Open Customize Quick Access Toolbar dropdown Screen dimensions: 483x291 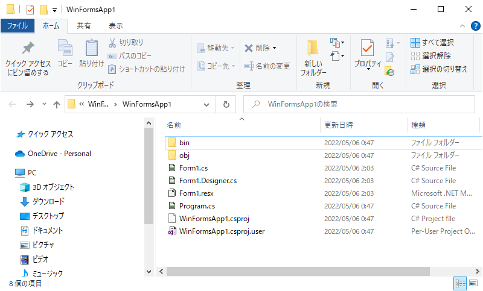click(x=54, y=10)
